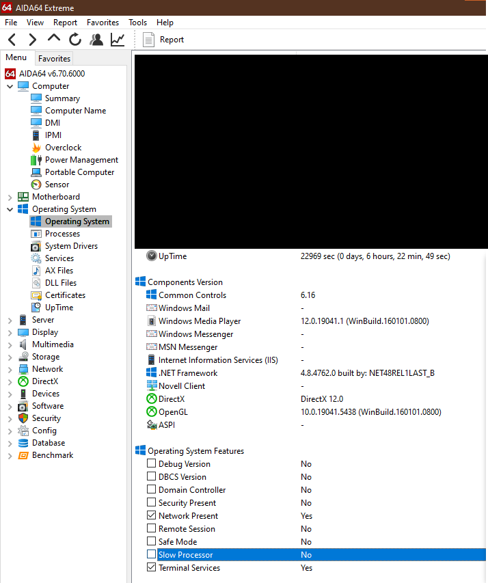Switch to the Menu tab
Viewport: 488px width, 583px height.
16,57
